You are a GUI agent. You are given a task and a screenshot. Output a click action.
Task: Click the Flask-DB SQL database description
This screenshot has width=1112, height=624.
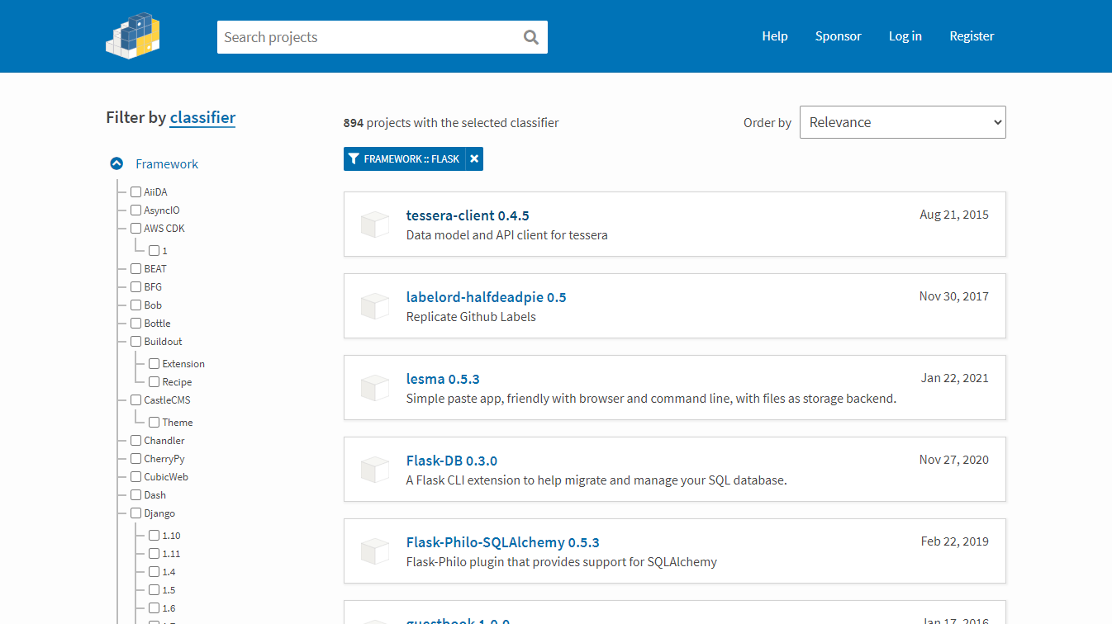pyautogui.click(x=596, y=480)
